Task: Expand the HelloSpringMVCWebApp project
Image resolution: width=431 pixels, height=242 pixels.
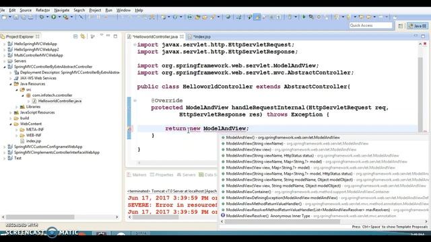Action: pyautogui.click(x=4, y=44)
